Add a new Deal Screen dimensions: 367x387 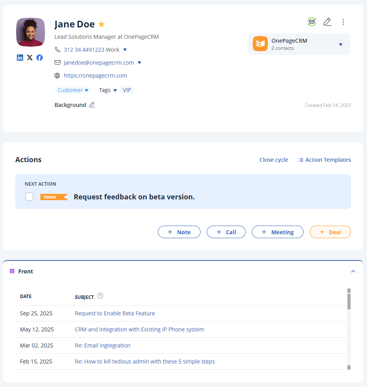(330, 231)
